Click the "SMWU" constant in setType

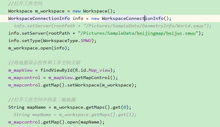tap(86, 41)
